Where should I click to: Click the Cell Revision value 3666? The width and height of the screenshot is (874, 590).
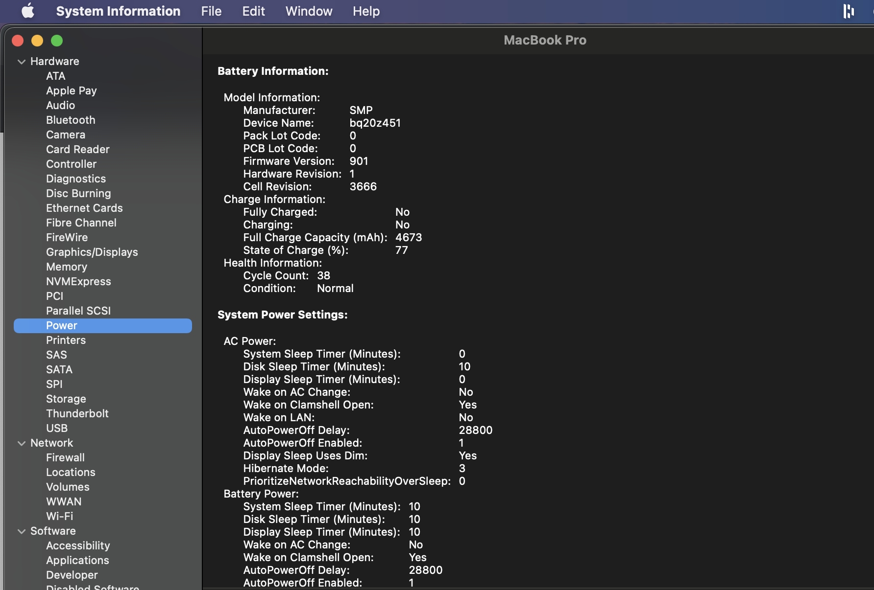363,186
